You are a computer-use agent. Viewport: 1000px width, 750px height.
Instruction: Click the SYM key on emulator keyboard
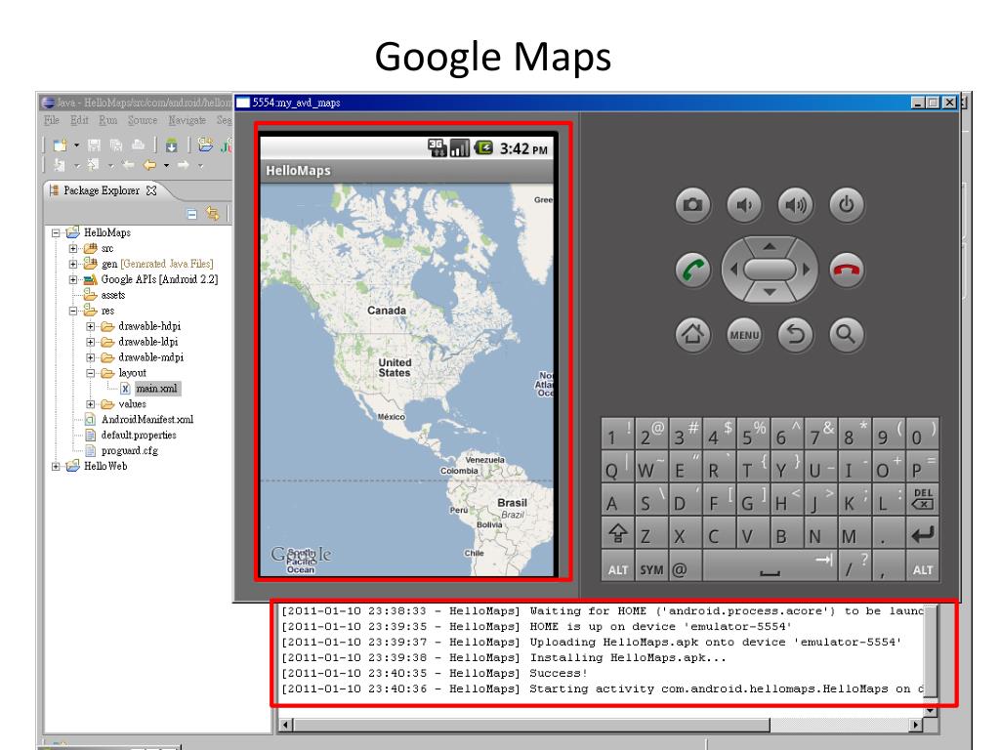pyautogui.click(x=651, y=566)
